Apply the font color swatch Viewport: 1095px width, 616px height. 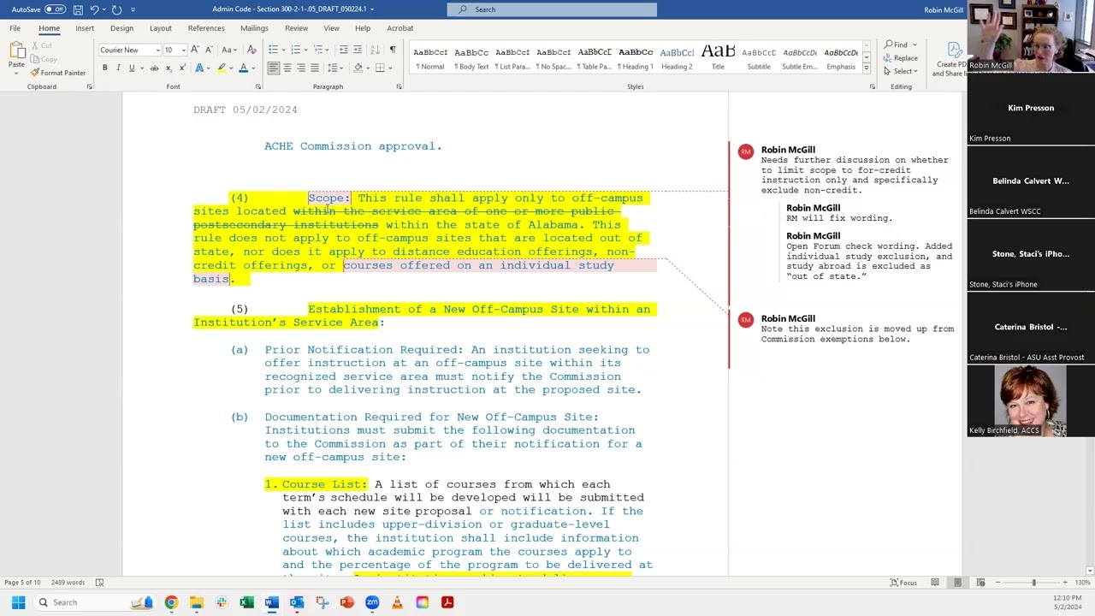point(244,68)
